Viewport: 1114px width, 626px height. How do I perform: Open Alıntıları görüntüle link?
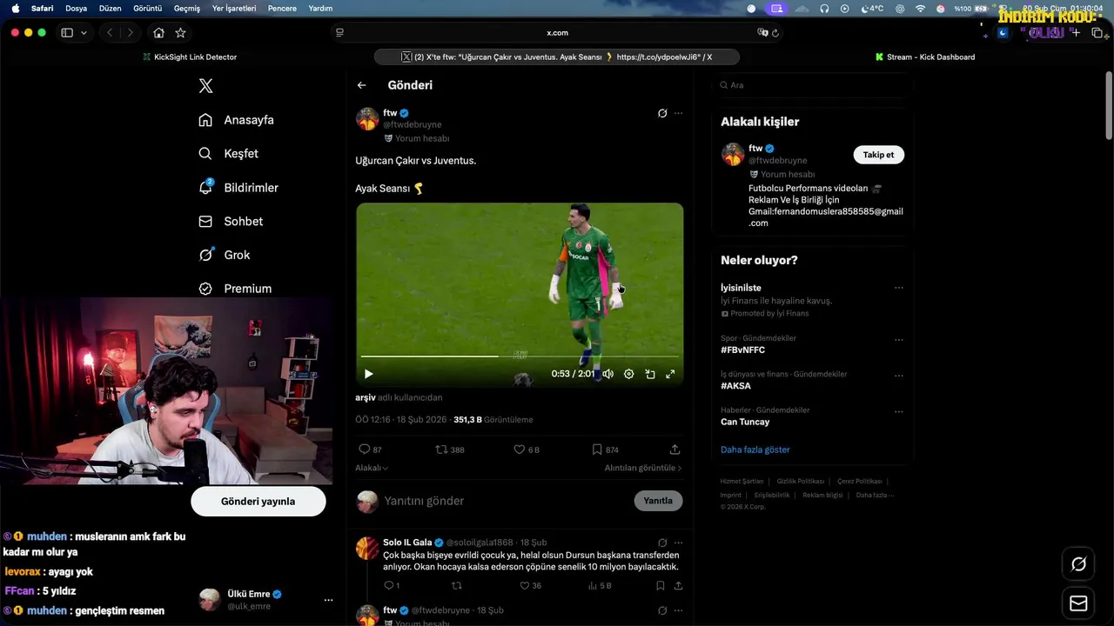click(643, 468)
